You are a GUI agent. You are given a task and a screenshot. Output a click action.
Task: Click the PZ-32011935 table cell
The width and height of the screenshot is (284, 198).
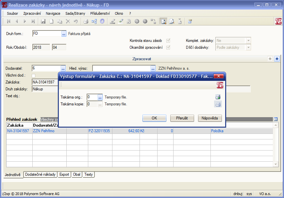(100, 131)
